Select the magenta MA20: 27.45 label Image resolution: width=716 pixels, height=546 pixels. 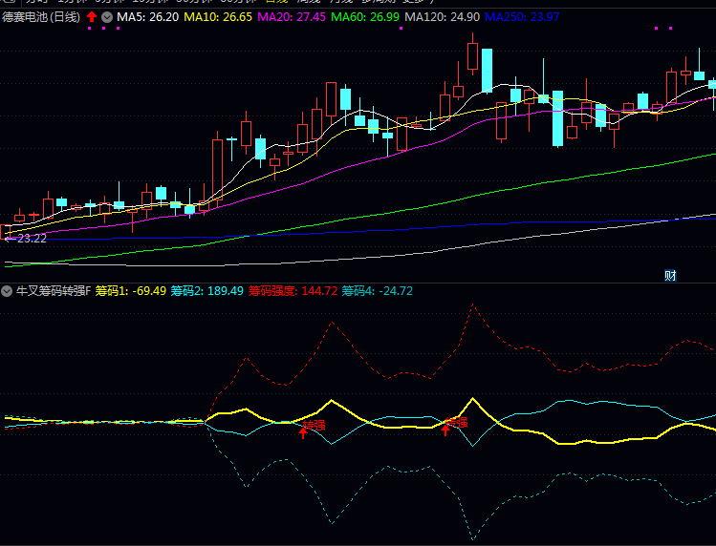[292, 17]
